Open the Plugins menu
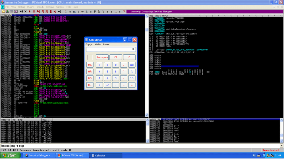 30,7
